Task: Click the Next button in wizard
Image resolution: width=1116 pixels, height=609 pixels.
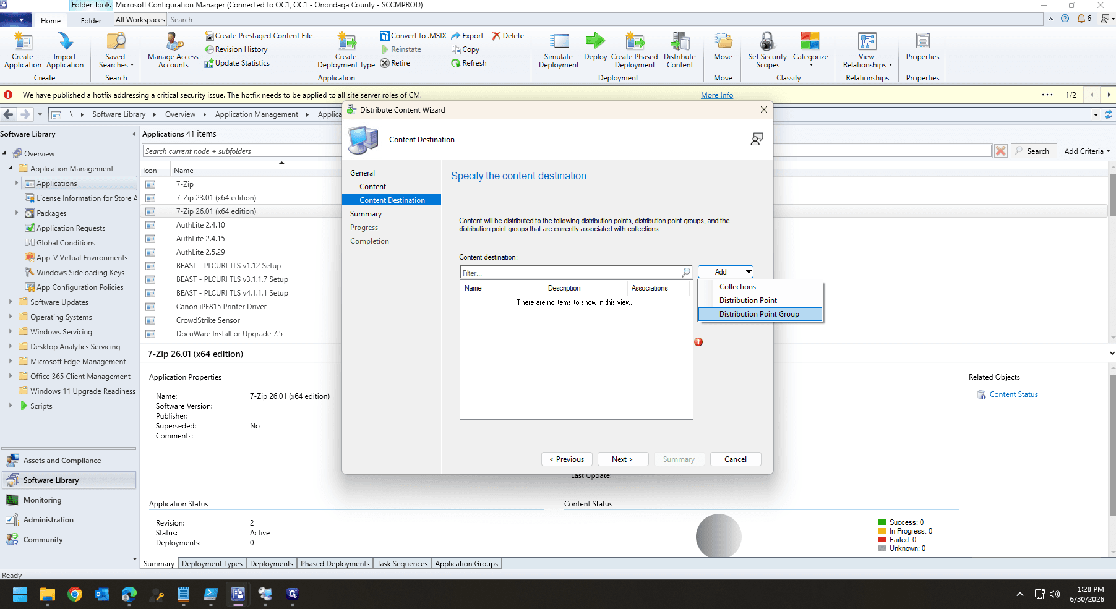Action: tap(622, 459)
